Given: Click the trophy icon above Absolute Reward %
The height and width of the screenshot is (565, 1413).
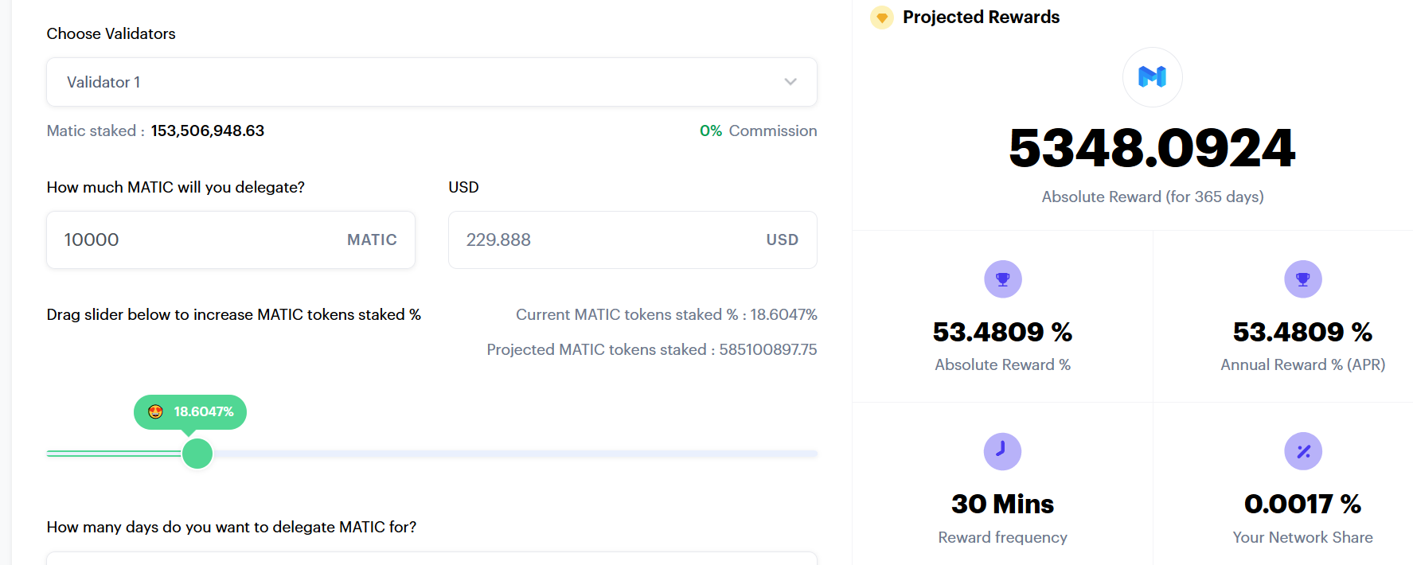Looking at the screenshot, I should click(x=1002, y=279).
